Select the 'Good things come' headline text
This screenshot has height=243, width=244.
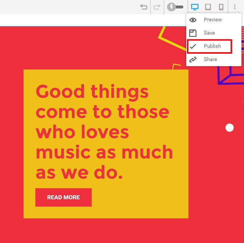click(x=104, y=132)
